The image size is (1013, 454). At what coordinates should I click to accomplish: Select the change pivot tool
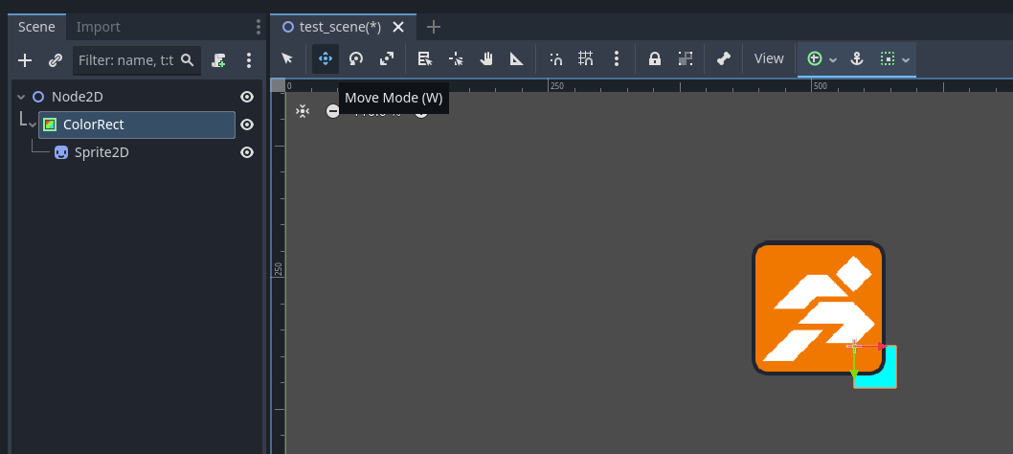coord(456,58)
